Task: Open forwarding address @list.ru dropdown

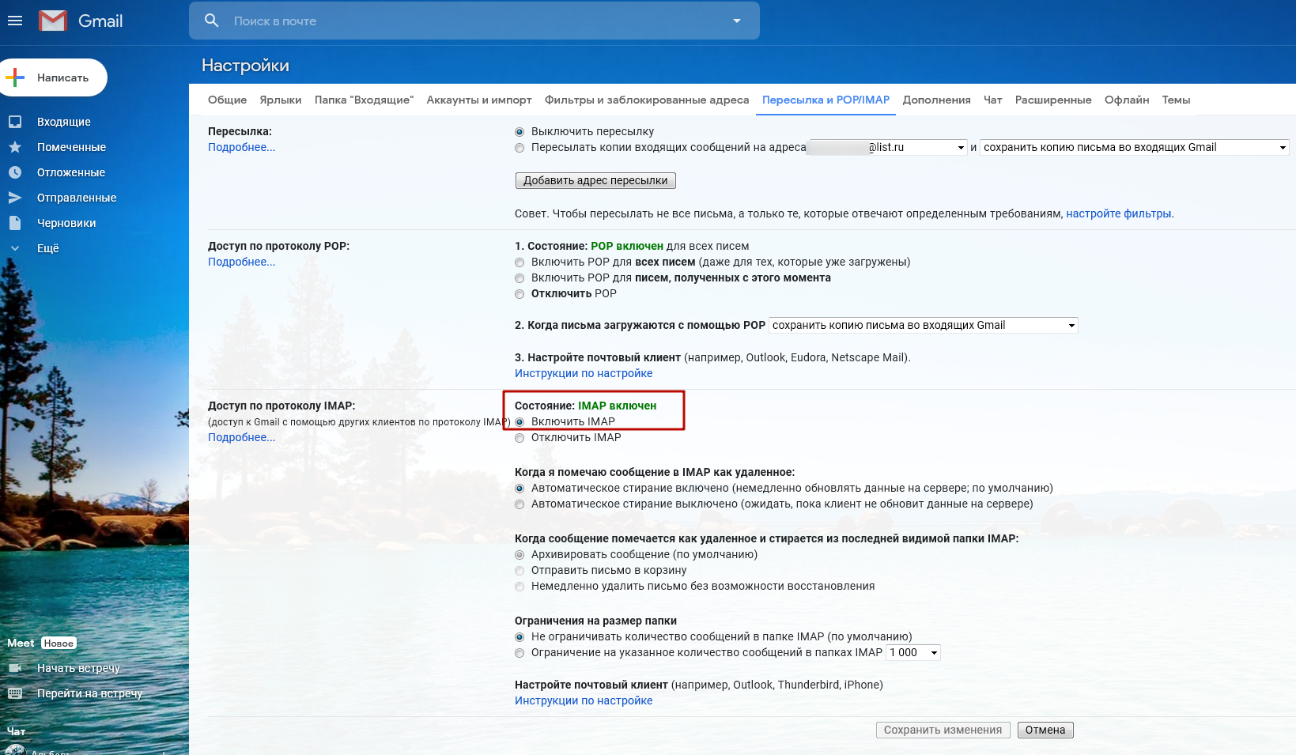Action: (x=887, y=147)
